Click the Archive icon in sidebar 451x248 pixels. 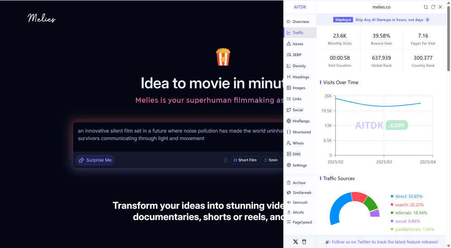(289, 183)
